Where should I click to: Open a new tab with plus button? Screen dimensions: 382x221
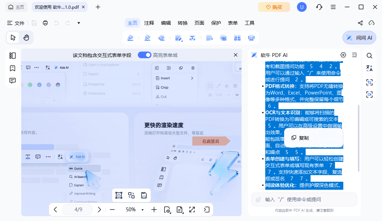click(98, 7)
